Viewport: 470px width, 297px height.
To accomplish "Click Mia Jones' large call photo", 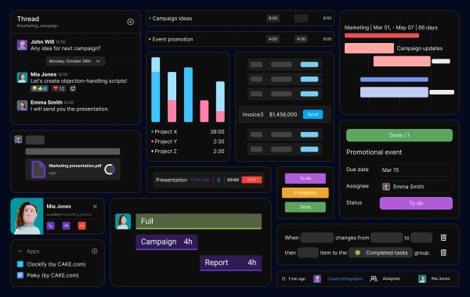I will click(27, 216).
